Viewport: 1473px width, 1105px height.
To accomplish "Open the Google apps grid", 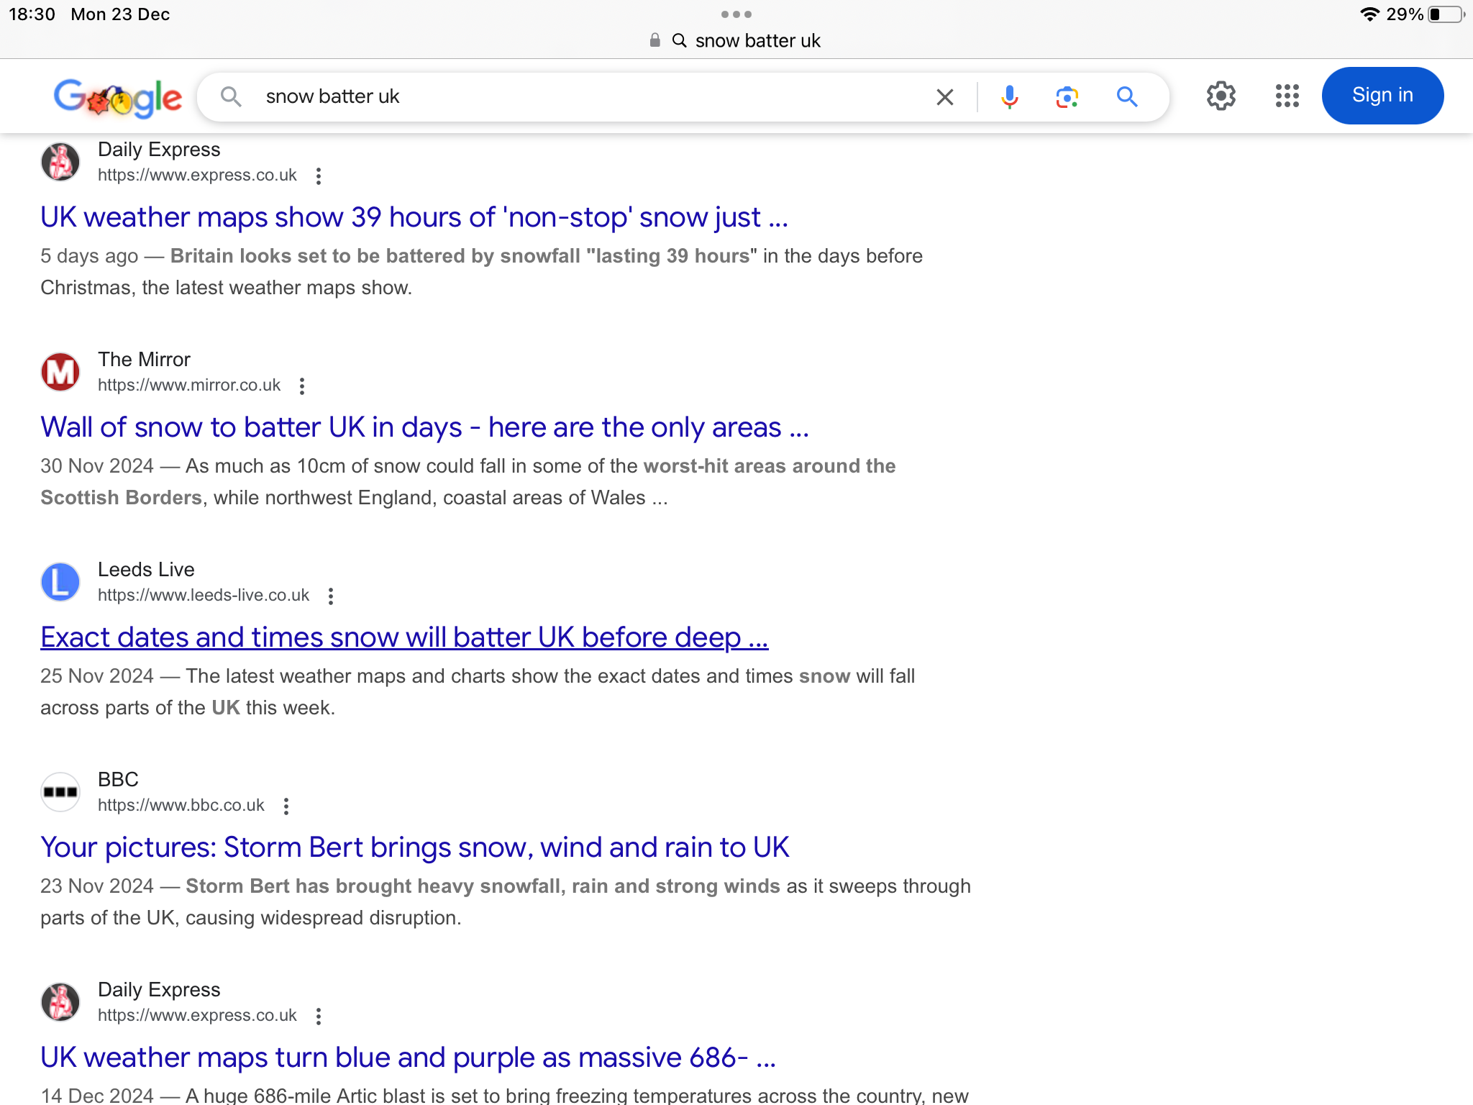I will tap(1287, 96).
